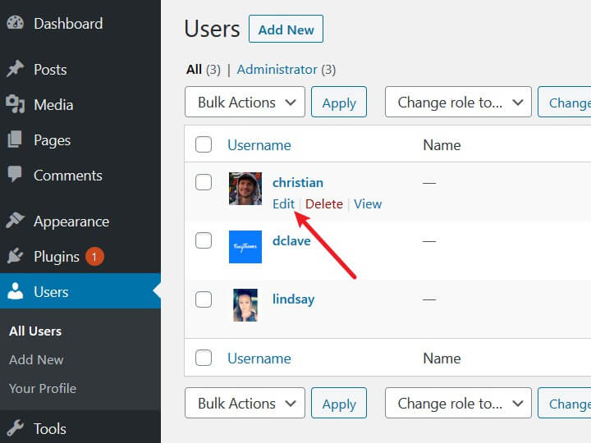
Task: Click Edit under user christian
Action: pos(283,203)
